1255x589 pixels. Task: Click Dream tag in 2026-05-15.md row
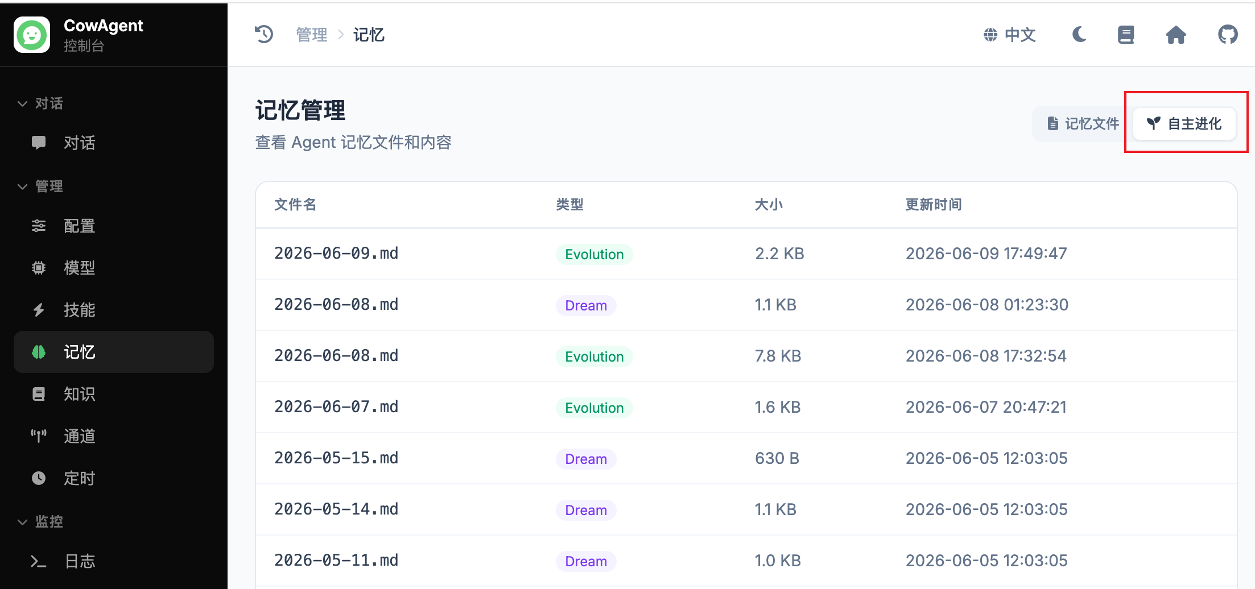tap(586, 459)
